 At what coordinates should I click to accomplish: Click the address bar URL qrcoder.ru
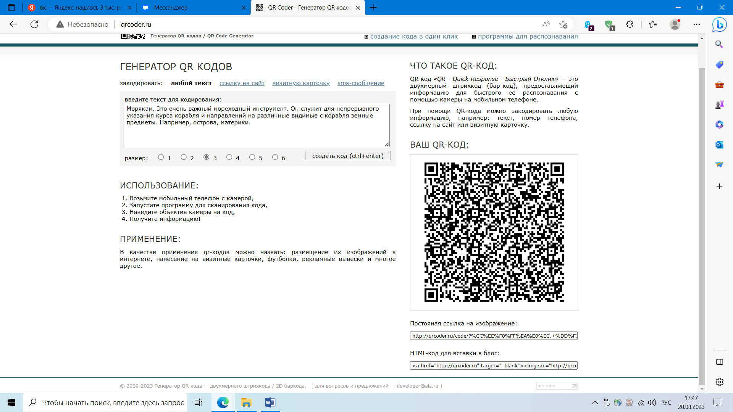point(136,24)
